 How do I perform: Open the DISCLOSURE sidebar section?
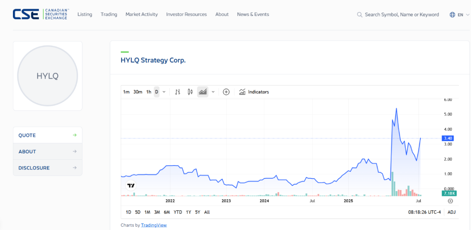click(47, 168)
